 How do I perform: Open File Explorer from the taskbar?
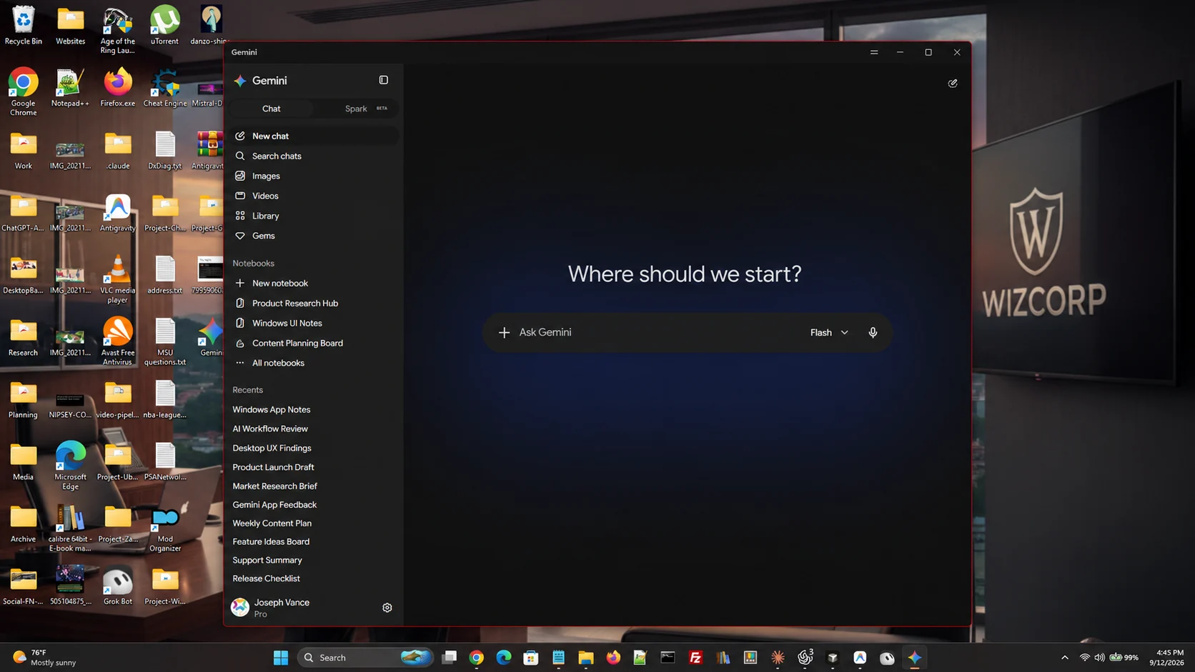(x=586, y=658)
